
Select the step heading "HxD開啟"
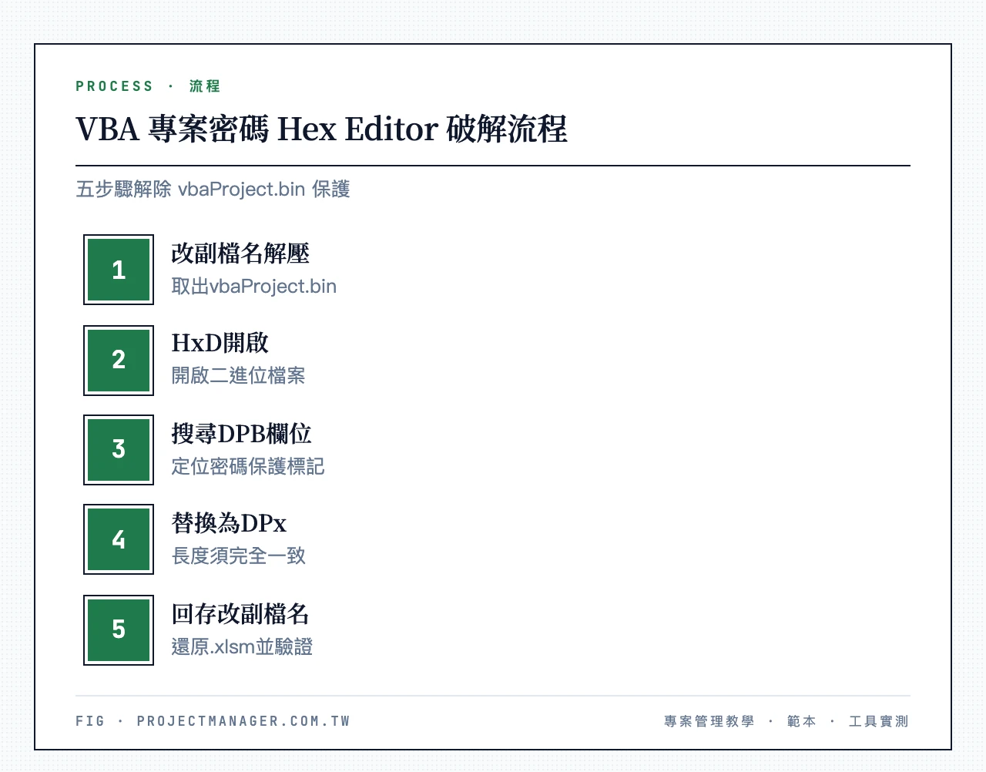pos(220,343)
